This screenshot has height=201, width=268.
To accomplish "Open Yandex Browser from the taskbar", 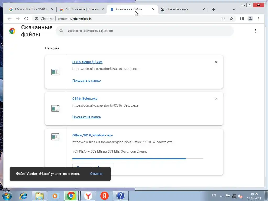I will click(x=88, y=196).
